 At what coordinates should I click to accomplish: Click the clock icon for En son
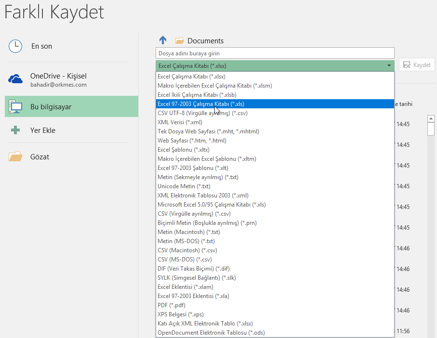[15, 46]
